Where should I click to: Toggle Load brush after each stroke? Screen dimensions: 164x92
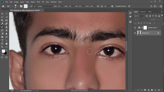[x=31, y=6]
